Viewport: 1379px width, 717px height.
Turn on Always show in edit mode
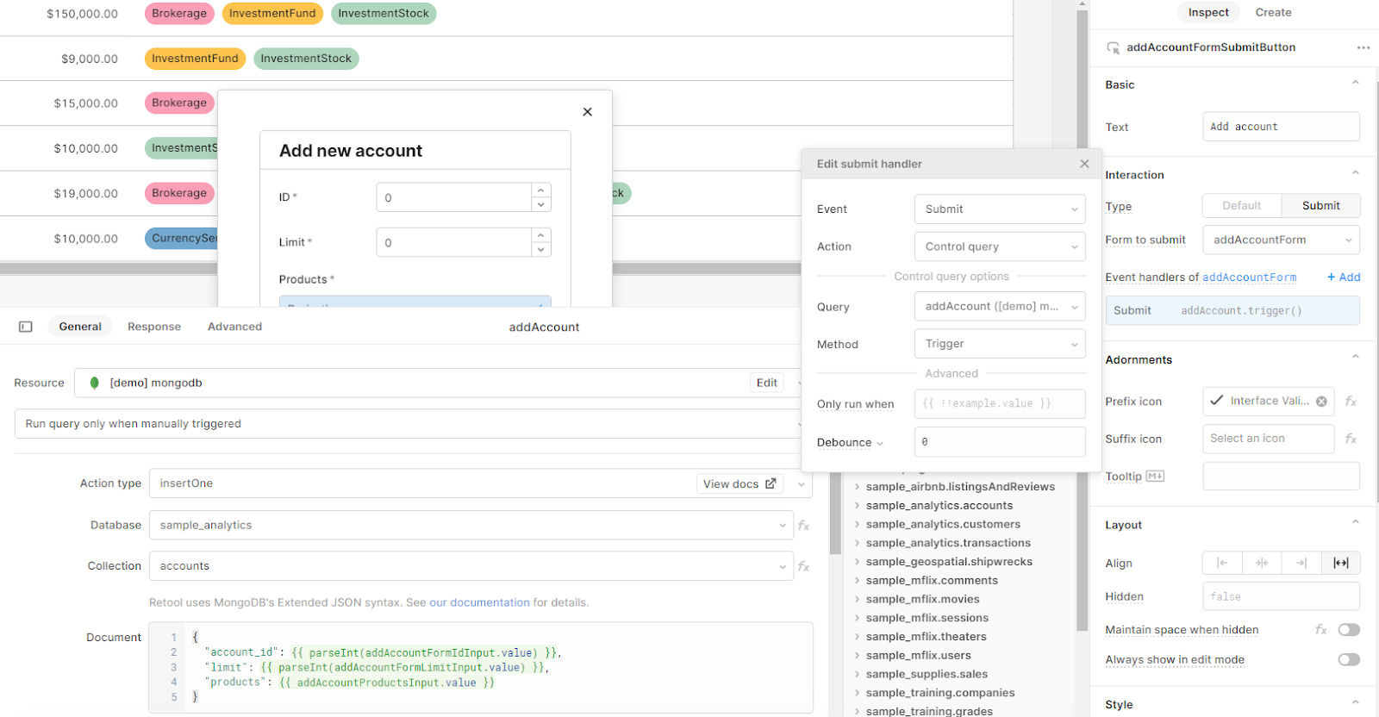[x=1349, y=660]
